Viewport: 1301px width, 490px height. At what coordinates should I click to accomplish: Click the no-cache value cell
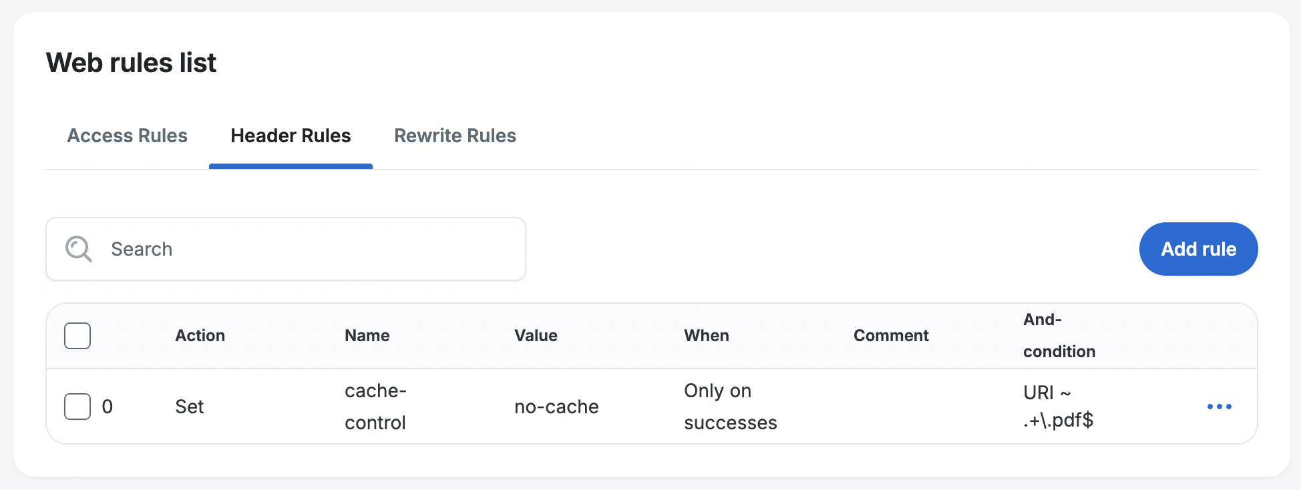556,407
